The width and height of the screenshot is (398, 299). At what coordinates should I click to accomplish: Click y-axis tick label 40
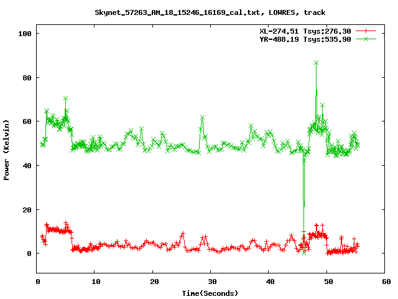(27, 166)
